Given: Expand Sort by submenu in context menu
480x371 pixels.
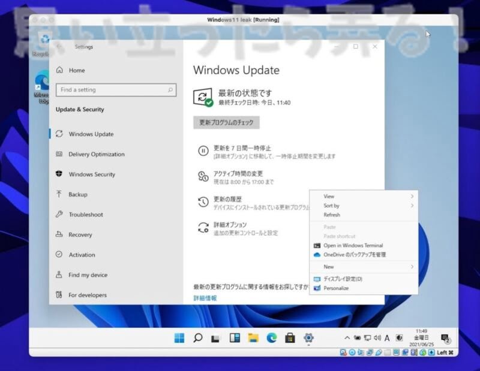Looking at the screenshot, I should click(x=364, y=206).
